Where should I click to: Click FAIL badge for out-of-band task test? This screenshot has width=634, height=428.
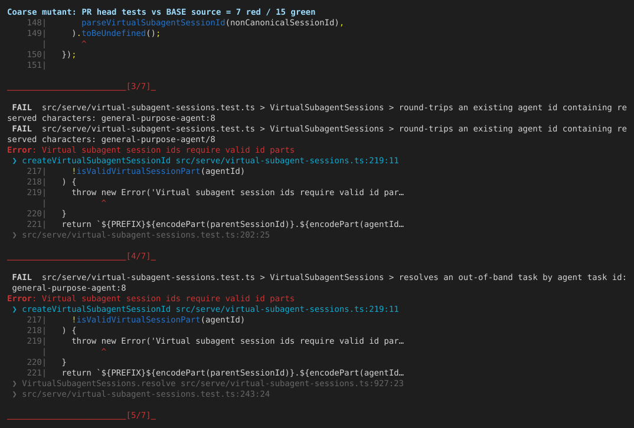point(22,278)
